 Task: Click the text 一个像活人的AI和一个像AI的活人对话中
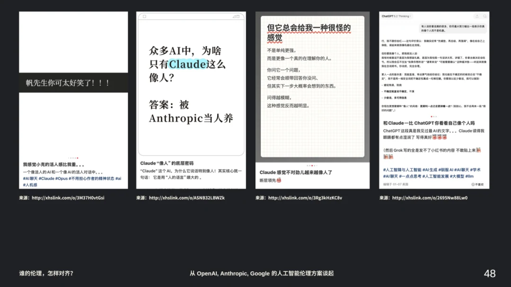click(62, 172)
